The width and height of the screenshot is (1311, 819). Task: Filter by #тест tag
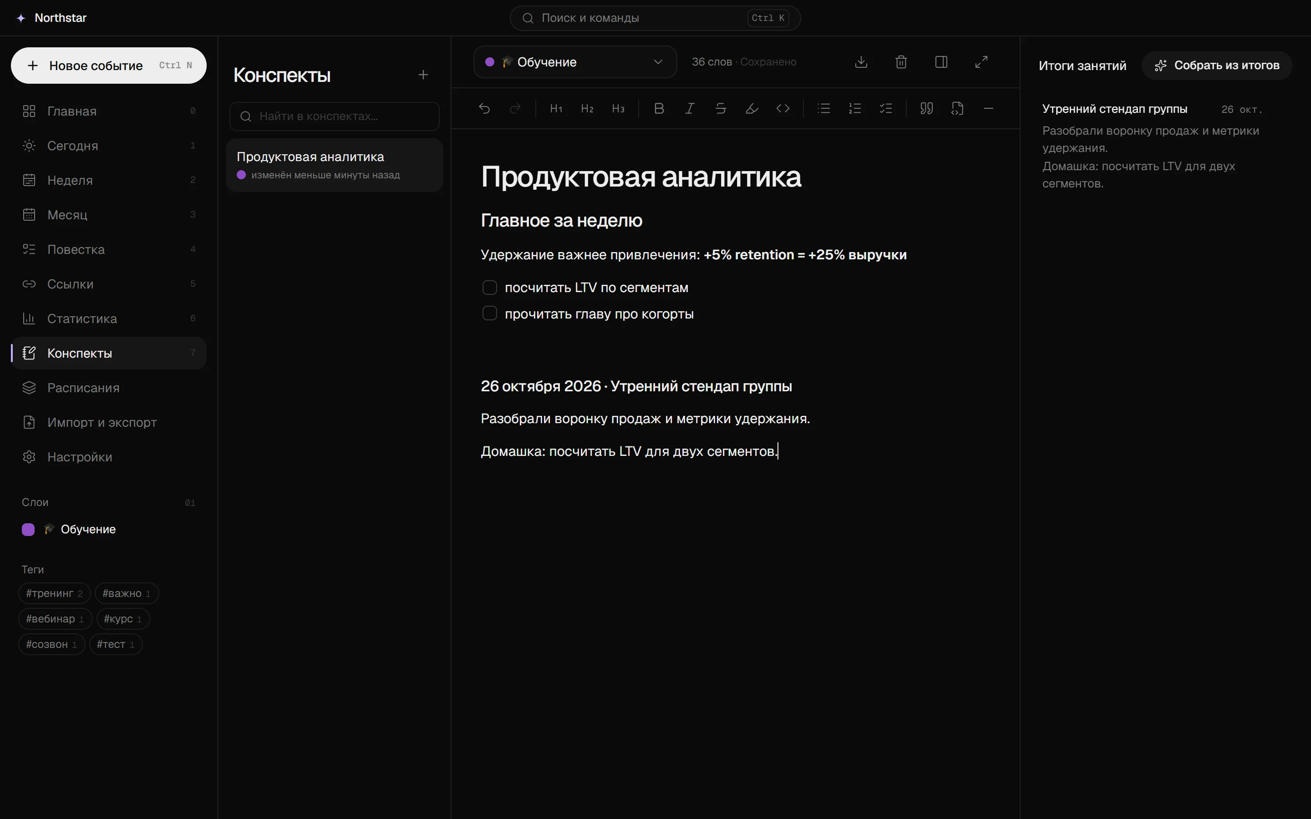click(115, 644)
